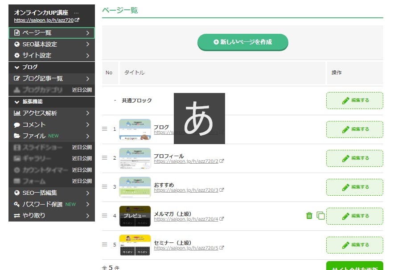The width and height of the screenshot is (402, 270).
Task: Click 編集する for 共通ブロック
Action: [x=354, y=101]
